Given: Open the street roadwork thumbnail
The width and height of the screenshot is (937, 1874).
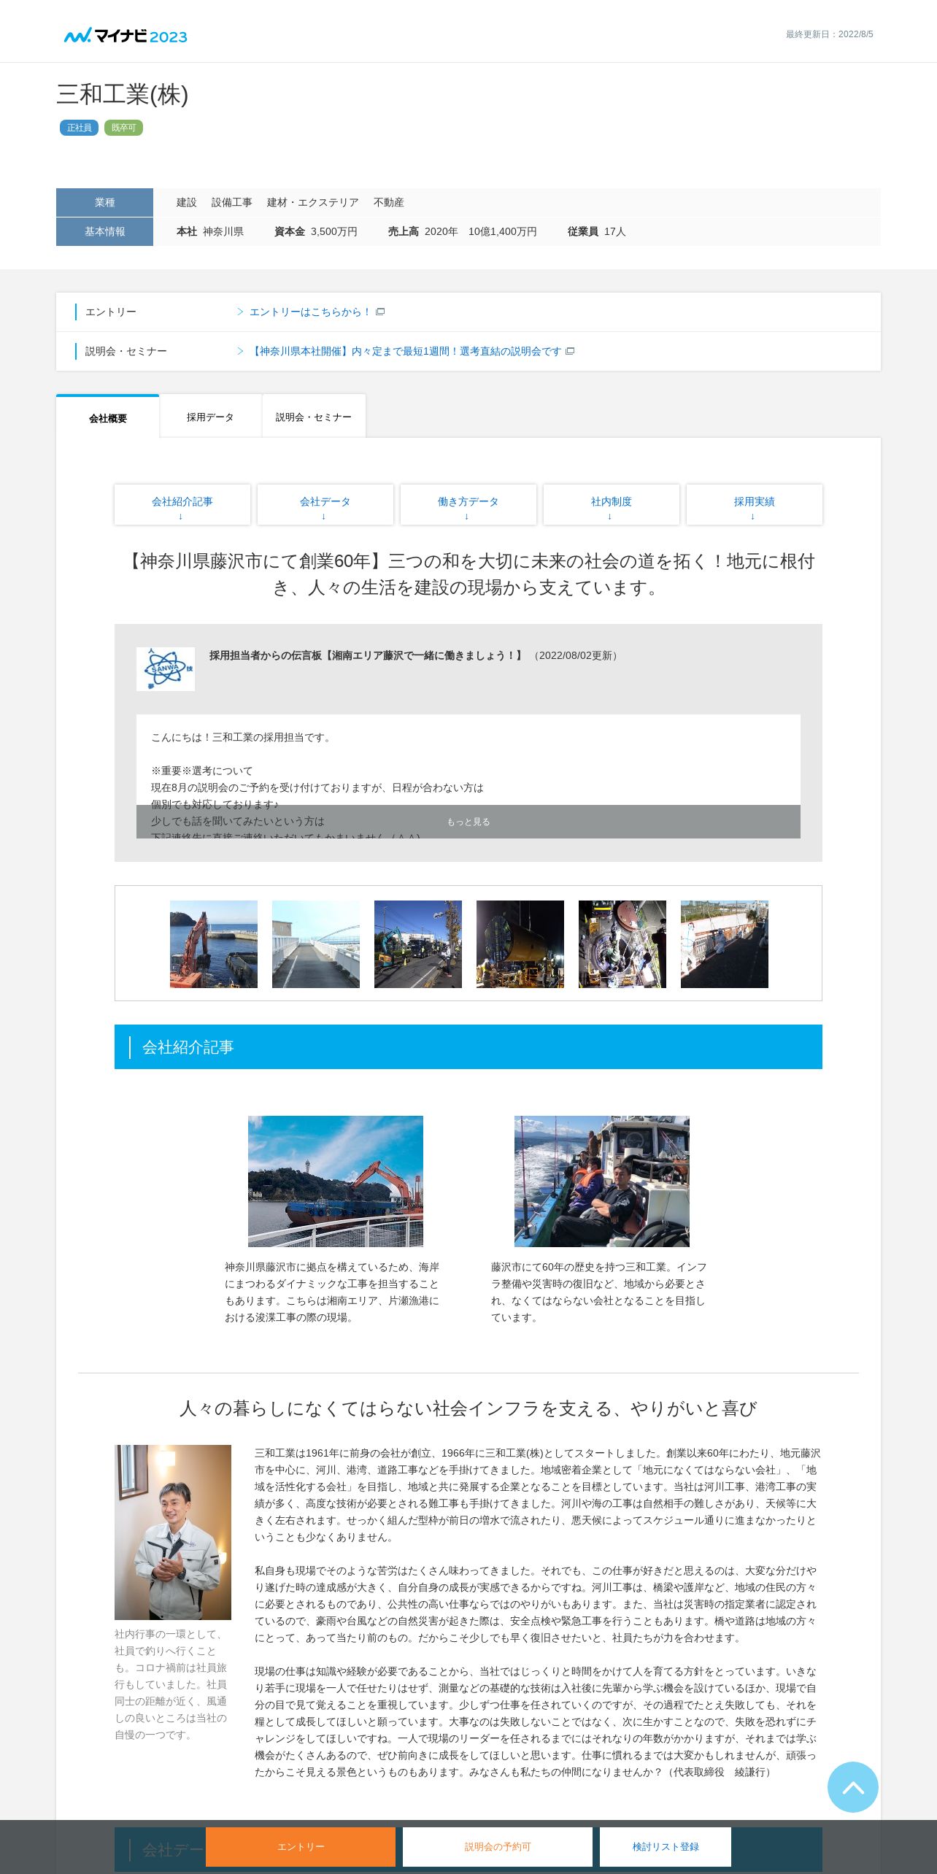Looking at the screenshot, I should (418, 944).
